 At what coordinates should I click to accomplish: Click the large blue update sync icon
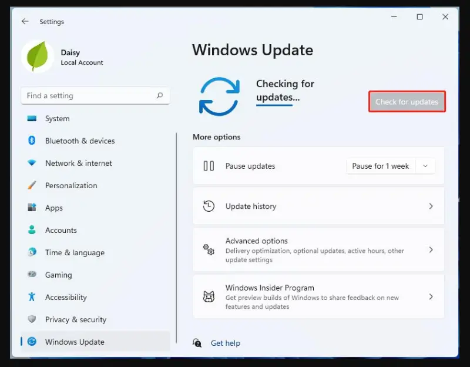[x=219, y=96]
